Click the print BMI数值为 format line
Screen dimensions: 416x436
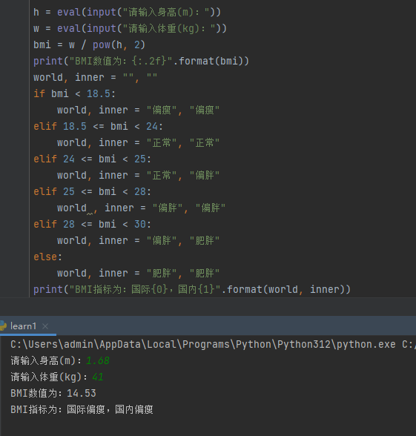(141, 61)
